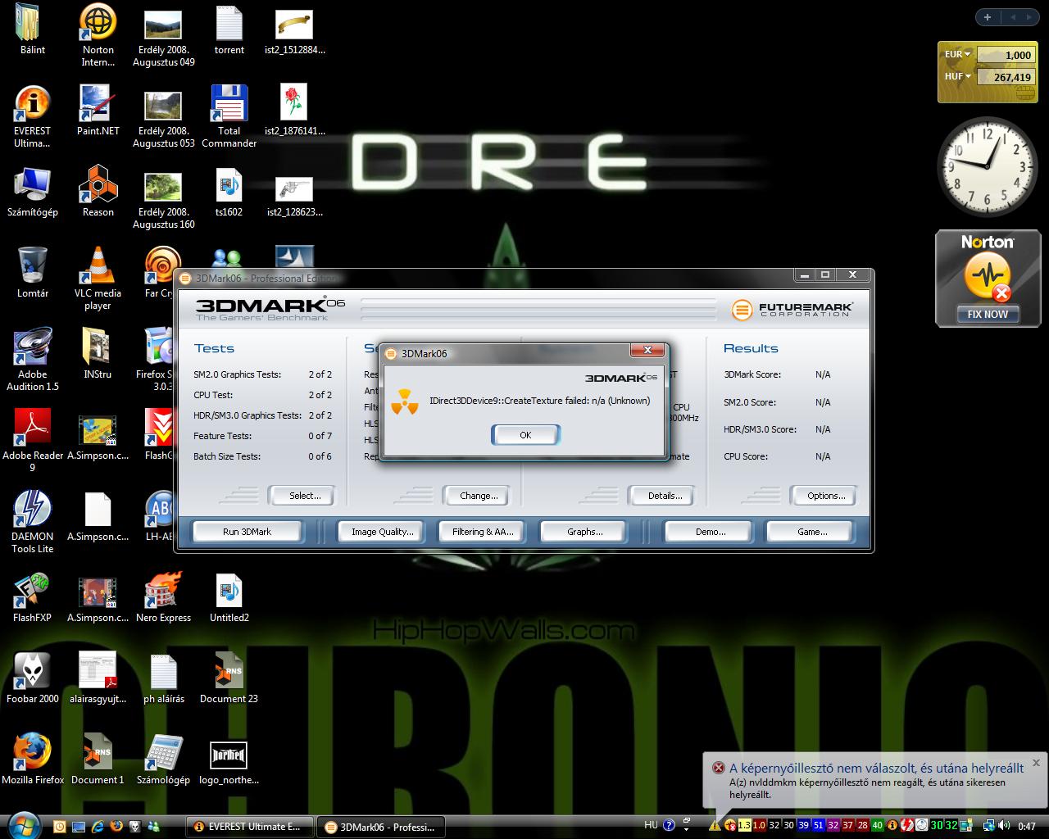Click the help question mark tray icon

tap(669, 825)
